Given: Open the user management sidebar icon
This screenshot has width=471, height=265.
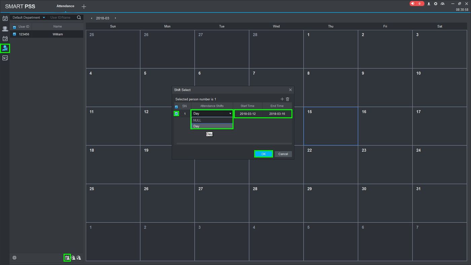Looking at the screenshot, I should [5, 29].
